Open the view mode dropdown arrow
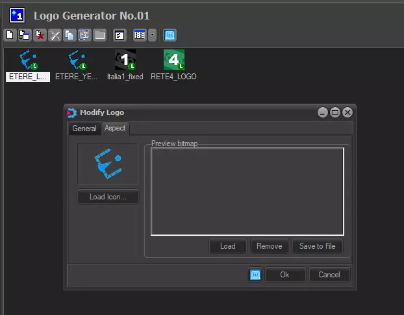 click(x=152, y=35)
